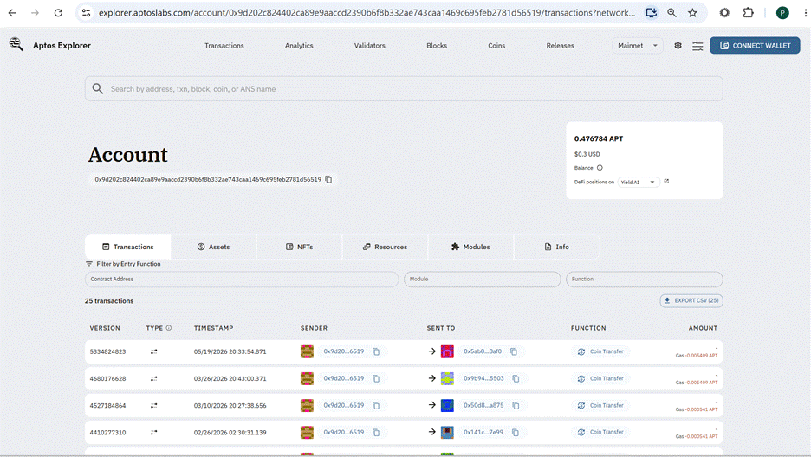Click the 0.476784 APT balance text
The height and width of the screenshot is (457, 811).
click(x=599, y=138)
